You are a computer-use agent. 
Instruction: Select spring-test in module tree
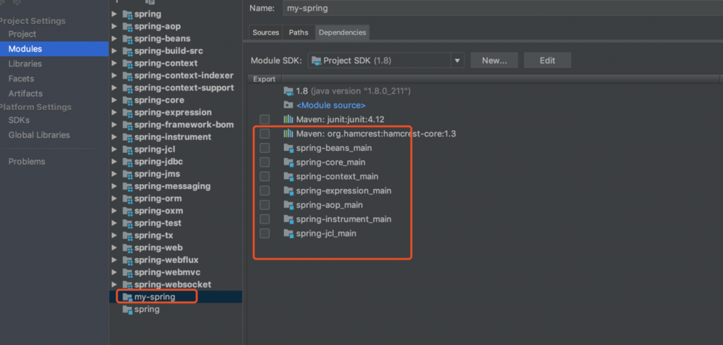[158, 223]
